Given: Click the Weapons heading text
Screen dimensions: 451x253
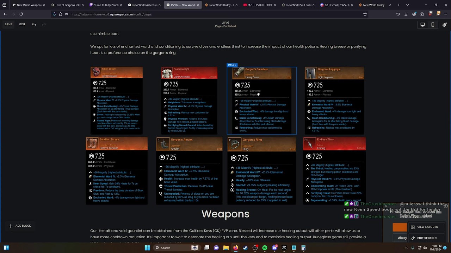Looking at the screenshot, I should click(225, 214).
